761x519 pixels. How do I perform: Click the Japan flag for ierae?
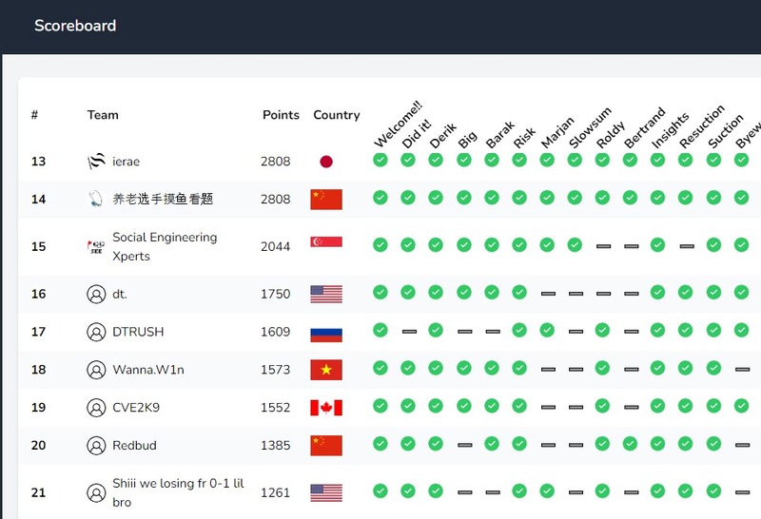coord(326,162)
